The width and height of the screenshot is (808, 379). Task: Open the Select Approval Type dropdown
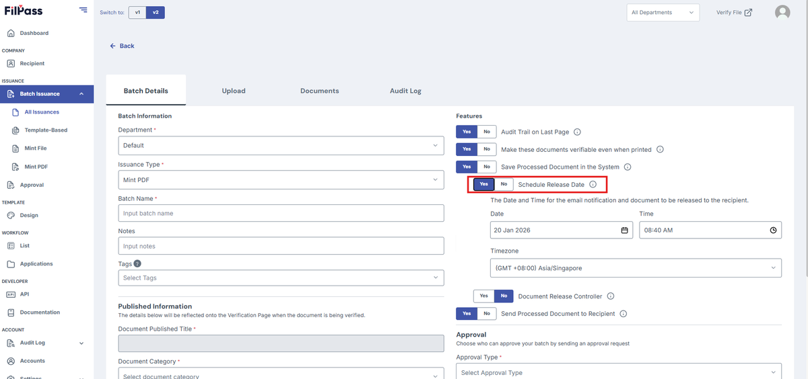[619, 372]
